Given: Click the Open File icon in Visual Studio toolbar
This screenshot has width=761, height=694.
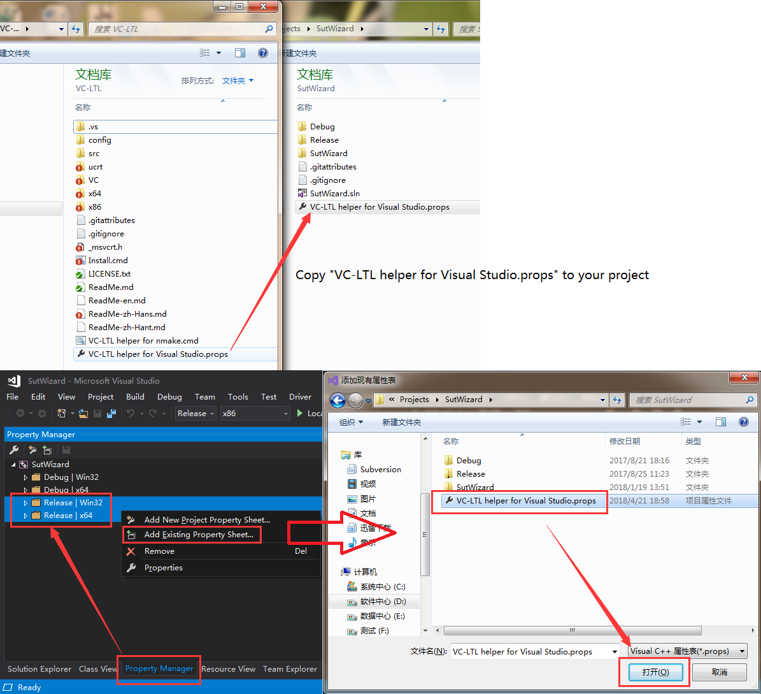Looking at the screenshot, I should (x=83, y=414).
